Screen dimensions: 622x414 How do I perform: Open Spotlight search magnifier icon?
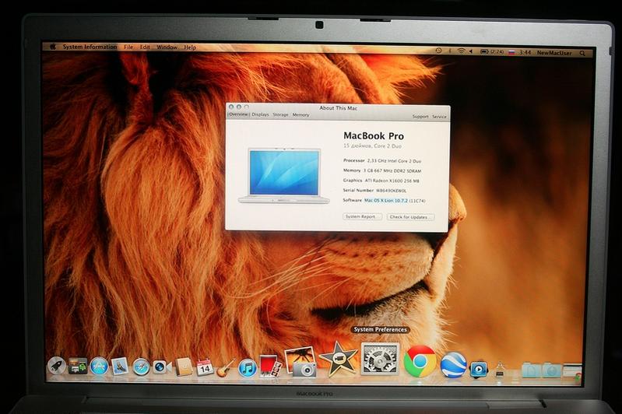(x=582, y=53)
